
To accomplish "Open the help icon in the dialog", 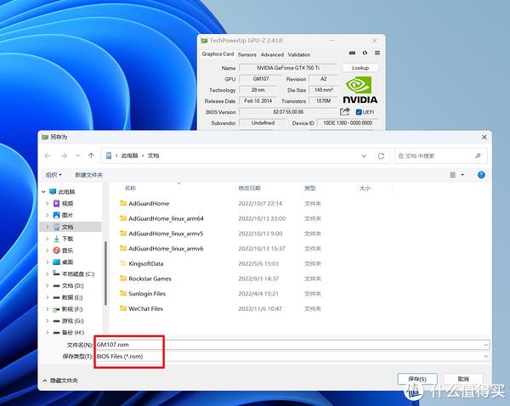I will click(481, 175).
